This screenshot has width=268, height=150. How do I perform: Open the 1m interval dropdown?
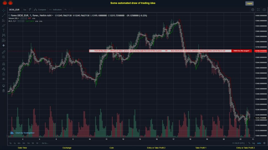[25, 10]
